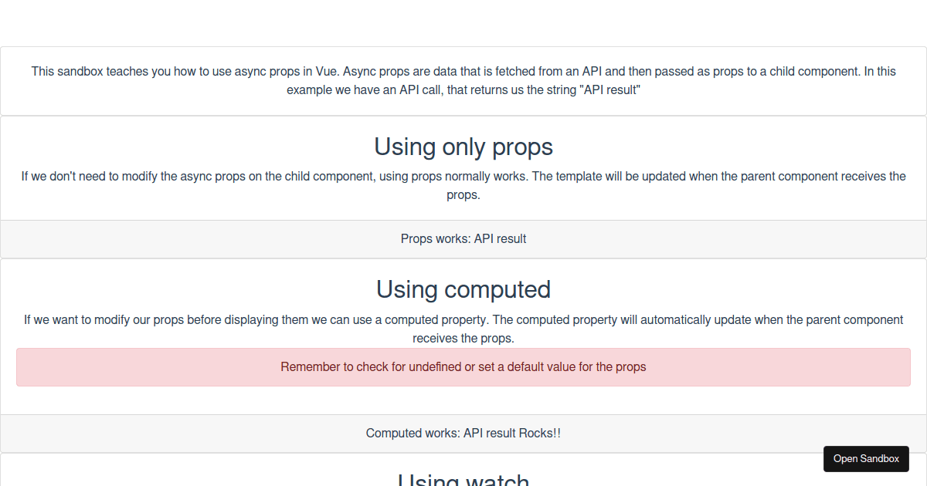Click the 'Computed works: API result Rocks!!' footer
The image size is (927, 486).
[x=463, y=434]
